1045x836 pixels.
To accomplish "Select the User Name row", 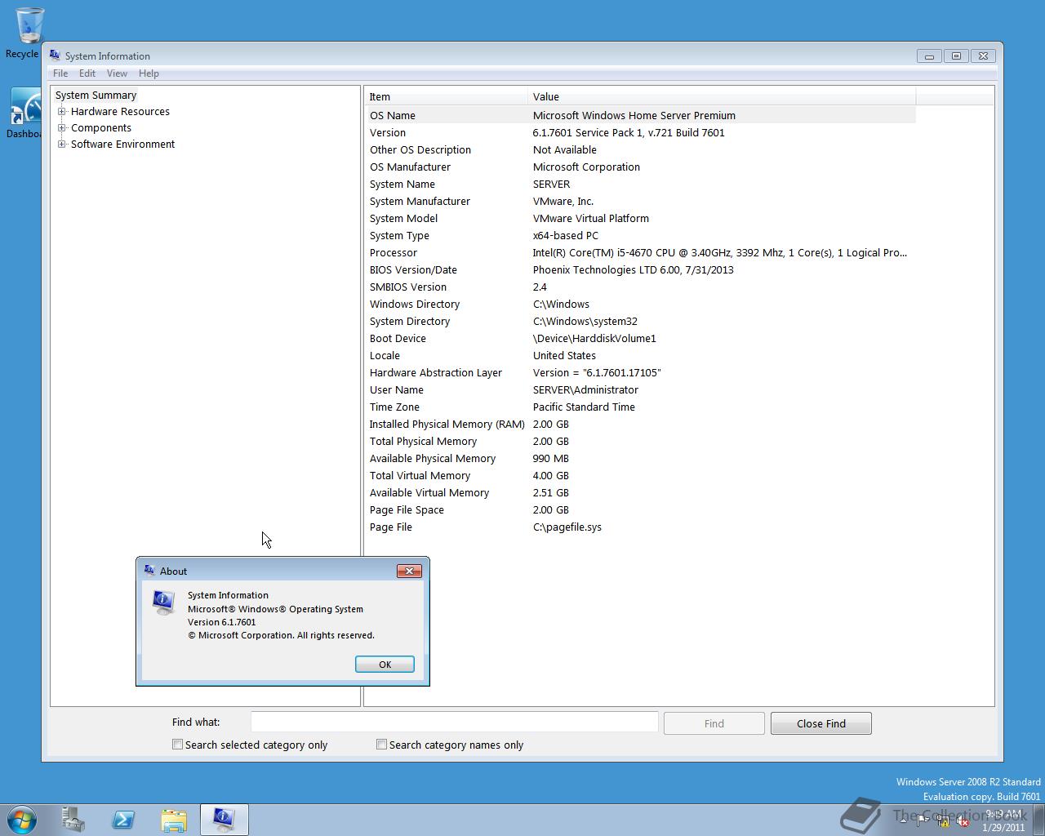I will coord(640,389).
